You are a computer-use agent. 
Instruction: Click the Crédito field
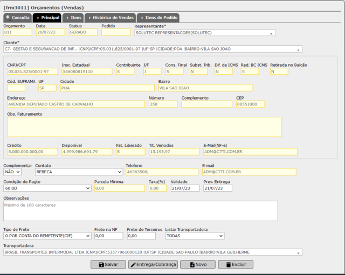click(x=32, y=152)
